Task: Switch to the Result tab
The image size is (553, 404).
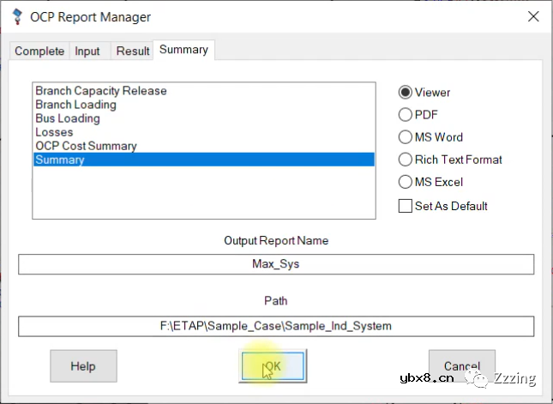Action: (x=133, y=51)
